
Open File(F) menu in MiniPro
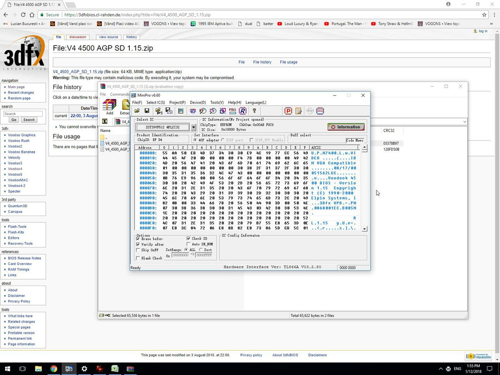[x=137, y=102]
